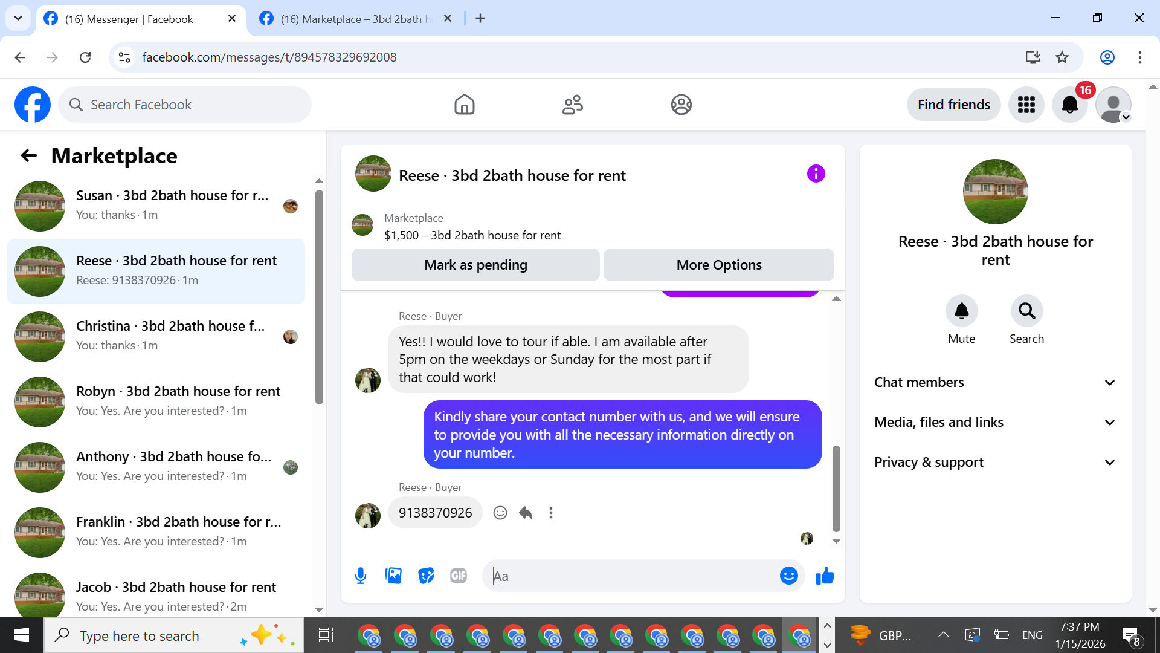
Task: Expand Privacy & support section
Action: [x=995, y=463]
